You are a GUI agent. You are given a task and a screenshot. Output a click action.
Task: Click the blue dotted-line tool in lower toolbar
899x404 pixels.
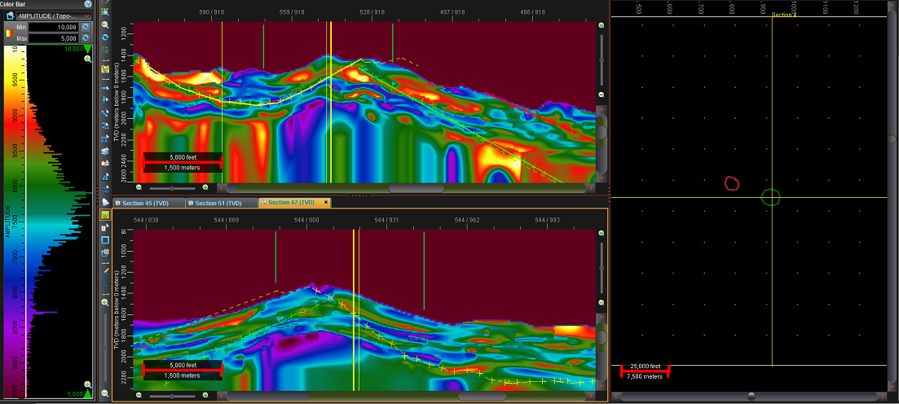tap(105, 283)
